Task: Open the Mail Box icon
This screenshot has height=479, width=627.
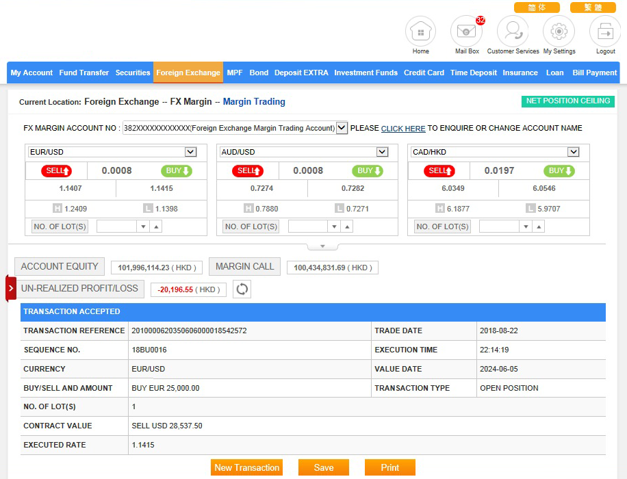Action: point(466,31)
